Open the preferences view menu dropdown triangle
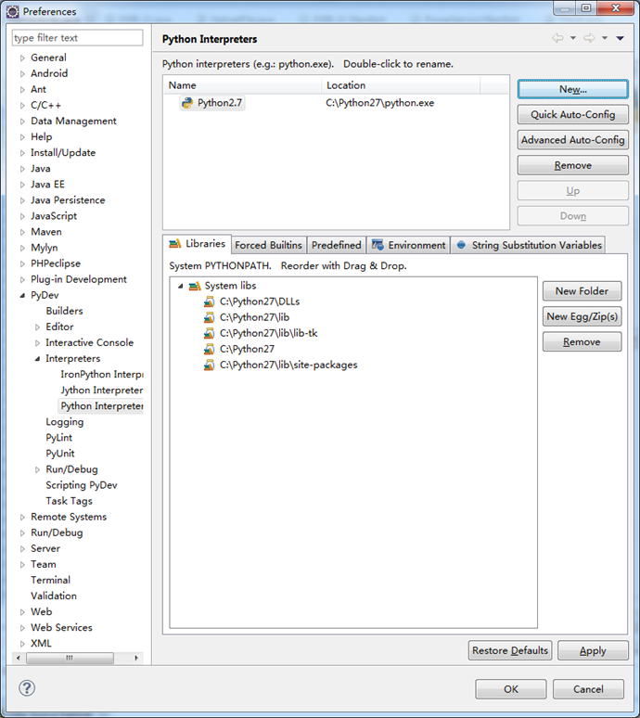Screen dimensions: 640x718 click(620, 38)
